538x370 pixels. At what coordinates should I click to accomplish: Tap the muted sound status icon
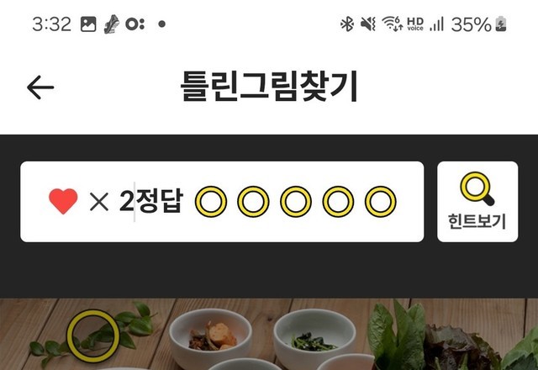[368, 24]
